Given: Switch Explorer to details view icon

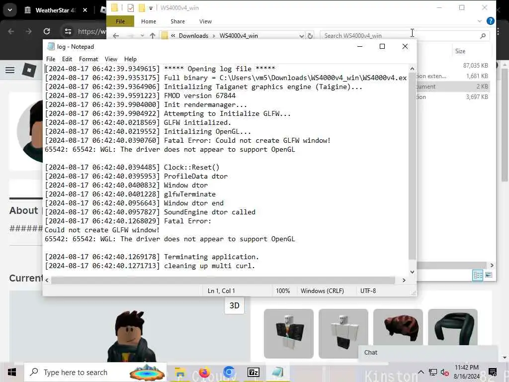Looking at the screenshot, I should pos(478,275).
